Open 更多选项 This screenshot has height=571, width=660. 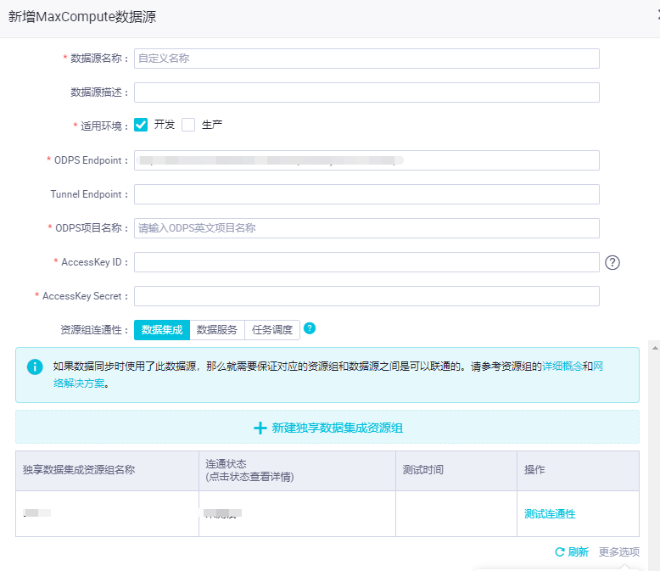click(x=619, y=551)
